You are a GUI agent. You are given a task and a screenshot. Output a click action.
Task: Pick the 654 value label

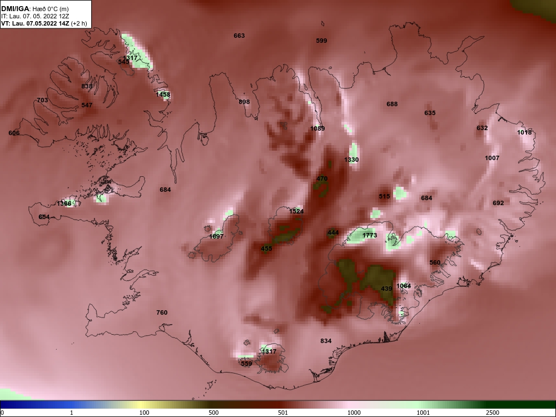pyautogui.click(x=44, y=217)
